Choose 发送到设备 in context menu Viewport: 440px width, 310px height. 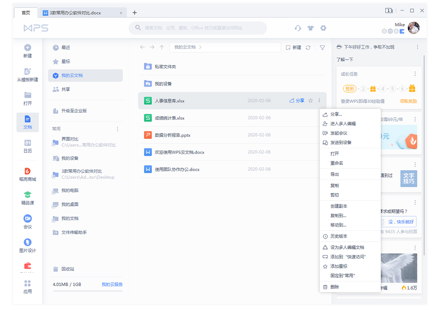(350, 143)
